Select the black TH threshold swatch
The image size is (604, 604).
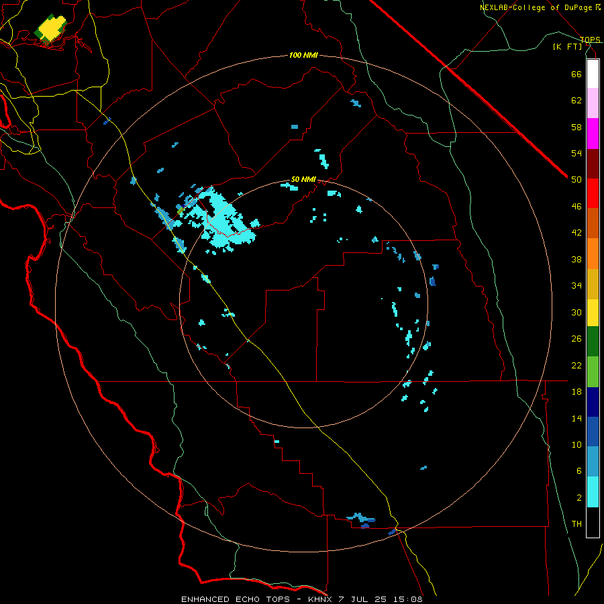point(593,522)
